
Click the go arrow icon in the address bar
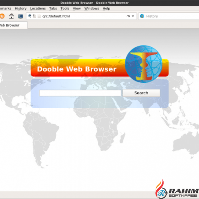(128, 16)
